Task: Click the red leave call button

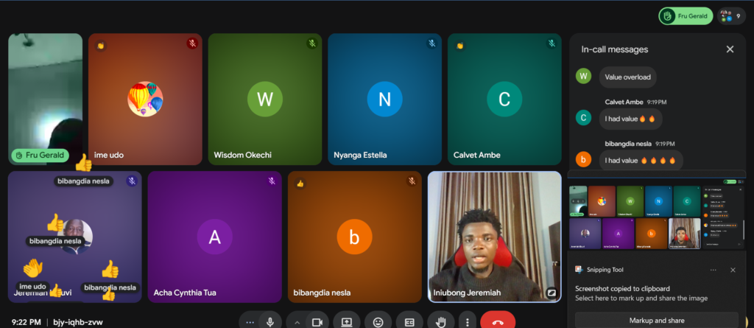Action: pyautogui.click(x=498, y=322)
